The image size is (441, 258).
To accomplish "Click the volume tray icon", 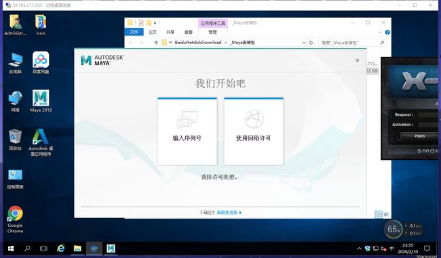I will coord(383,249).
